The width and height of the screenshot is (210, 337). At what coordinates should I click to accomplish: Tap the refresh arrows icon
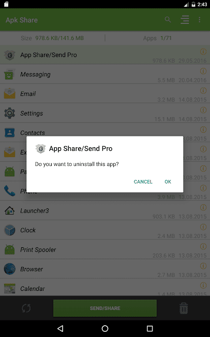[x=26, y=308]
